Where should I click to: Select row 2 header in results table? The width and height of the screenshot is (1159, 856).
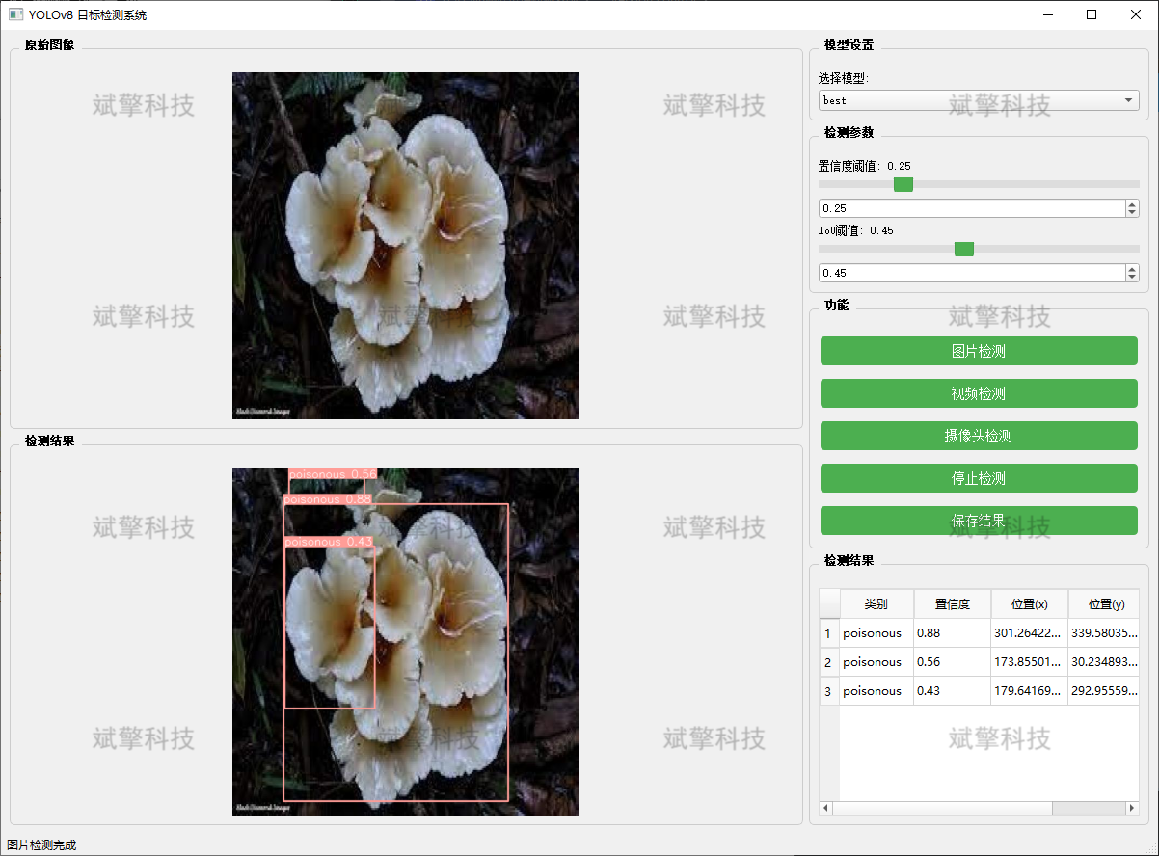(x=829, y=662)
